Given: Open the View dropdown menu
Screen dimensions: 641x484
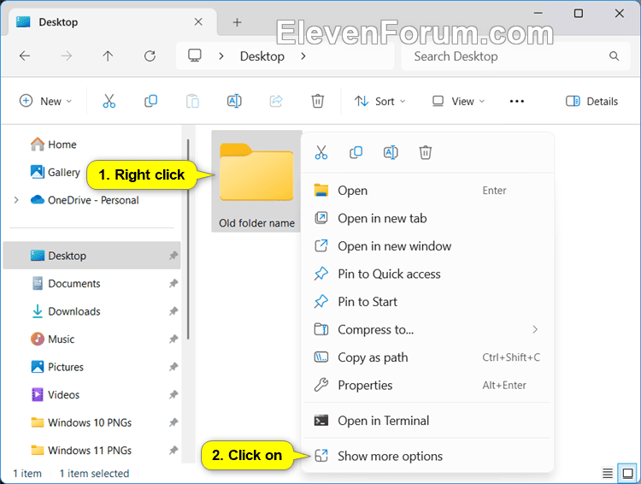Looking at the screenshot, I should coord(458,101).
